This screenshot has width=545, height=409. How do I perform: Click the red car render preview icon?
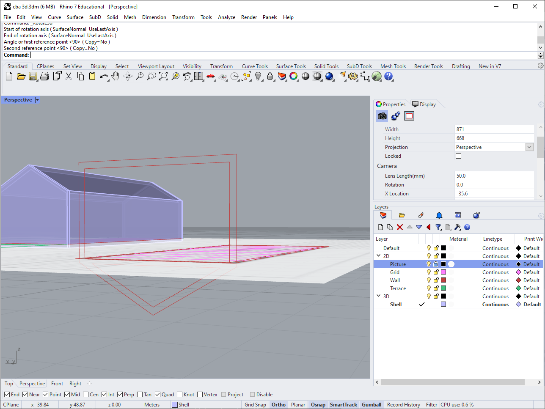[x=210, y=77]
